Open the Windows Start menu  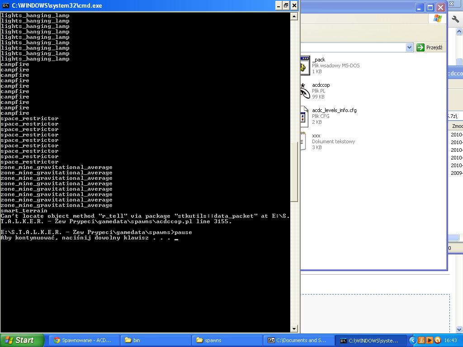tap(22, 340)
